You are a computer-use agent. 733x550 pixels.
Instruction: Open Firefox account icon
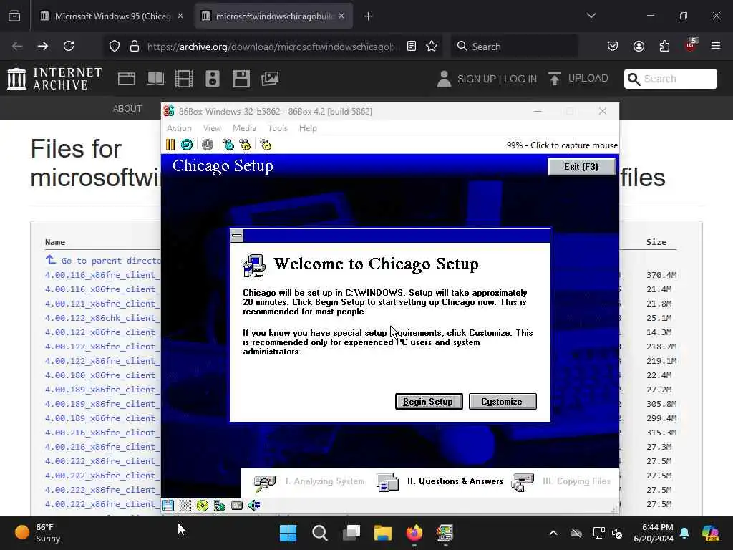639,47
